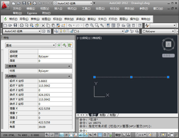The image size is (179, 138).
Task: Select the Pan hand tool
Action: click(x=87, y=25)
